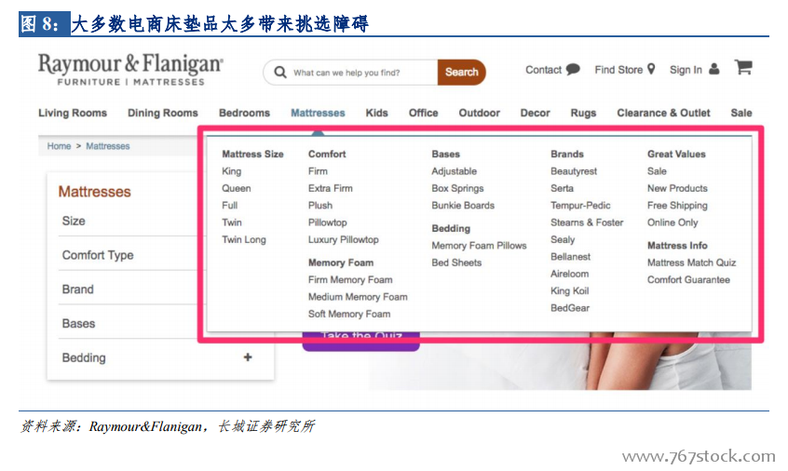
Task: Open the Kids menu
Action: click(x=377, y=113)
